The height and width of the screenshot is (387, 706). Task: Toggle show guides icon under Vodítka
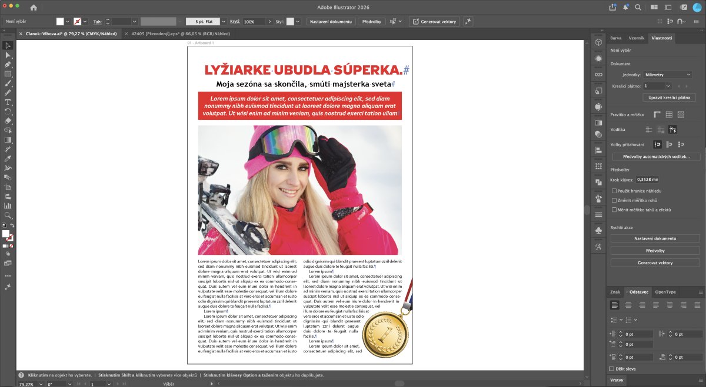[x=649, y=129]
